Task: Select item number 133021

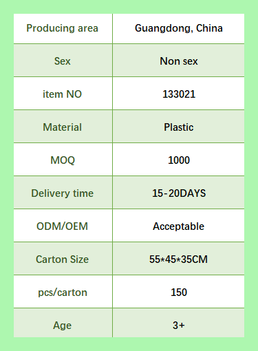Action: pos(179,94)
